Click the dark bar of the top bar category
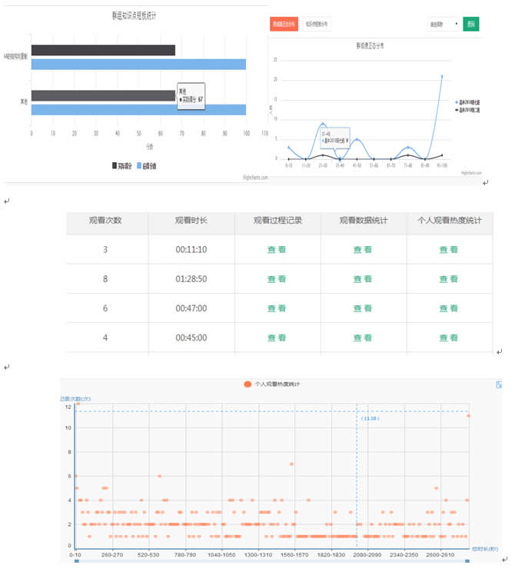 pyautogui.click(x=103, y=50)
